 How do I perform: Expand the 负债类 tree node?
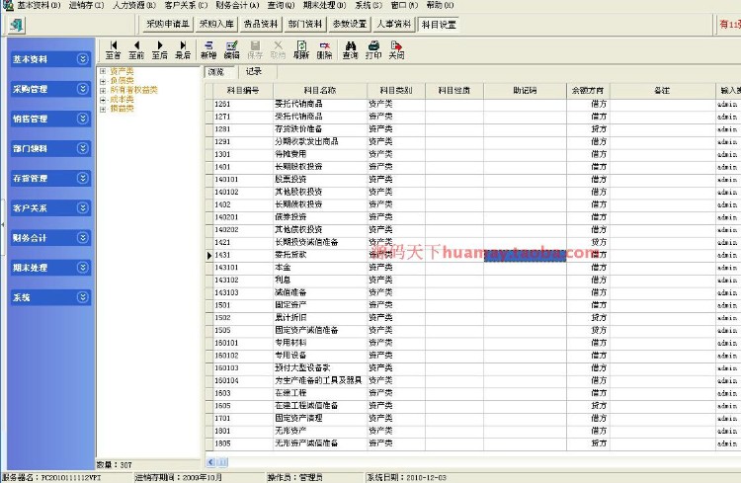pos(103,81)
